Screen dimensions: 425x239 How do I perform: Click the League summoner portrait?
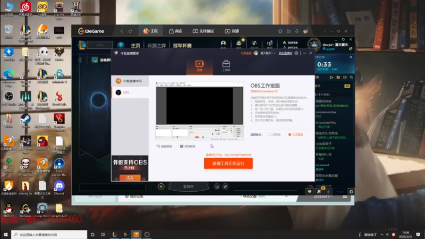coord(314,45)
